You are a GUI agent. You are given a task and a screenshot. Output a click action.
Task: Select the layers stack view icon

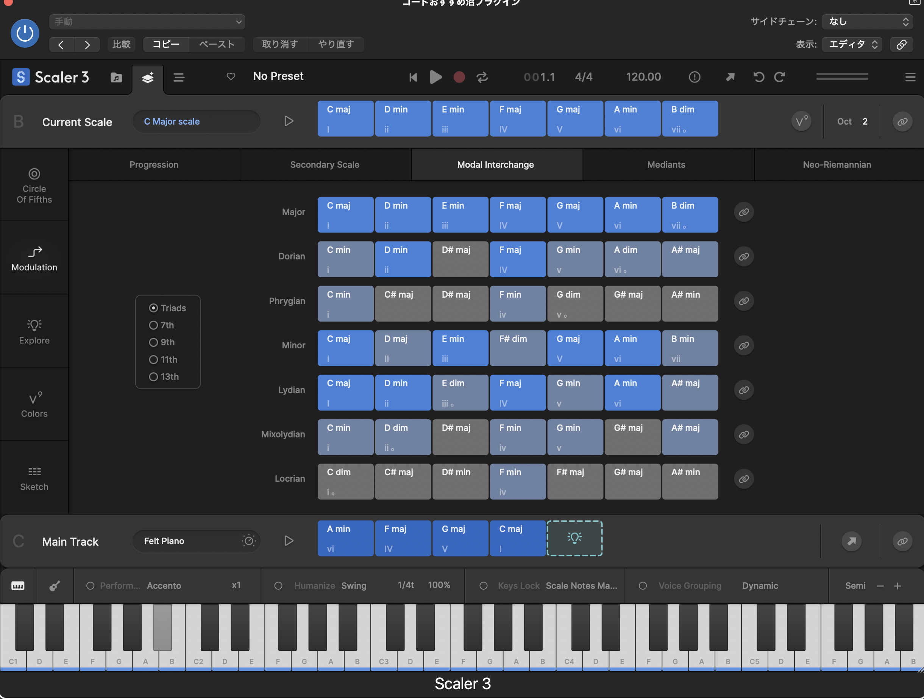147,77
